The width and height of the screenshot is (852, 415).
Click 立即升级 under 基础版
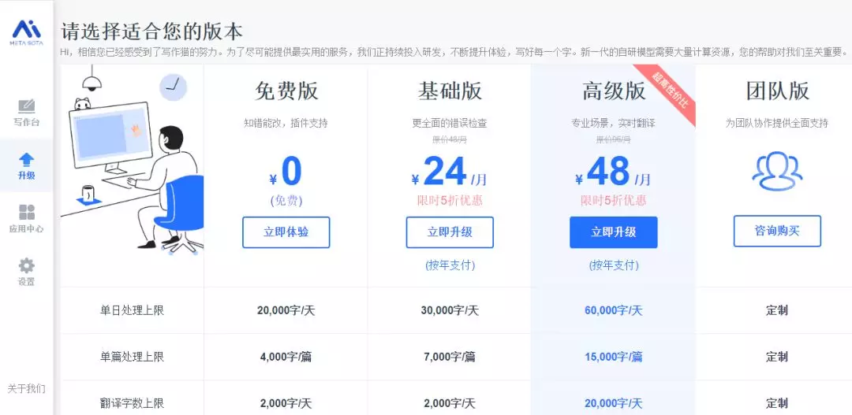[x=450, y=232]
